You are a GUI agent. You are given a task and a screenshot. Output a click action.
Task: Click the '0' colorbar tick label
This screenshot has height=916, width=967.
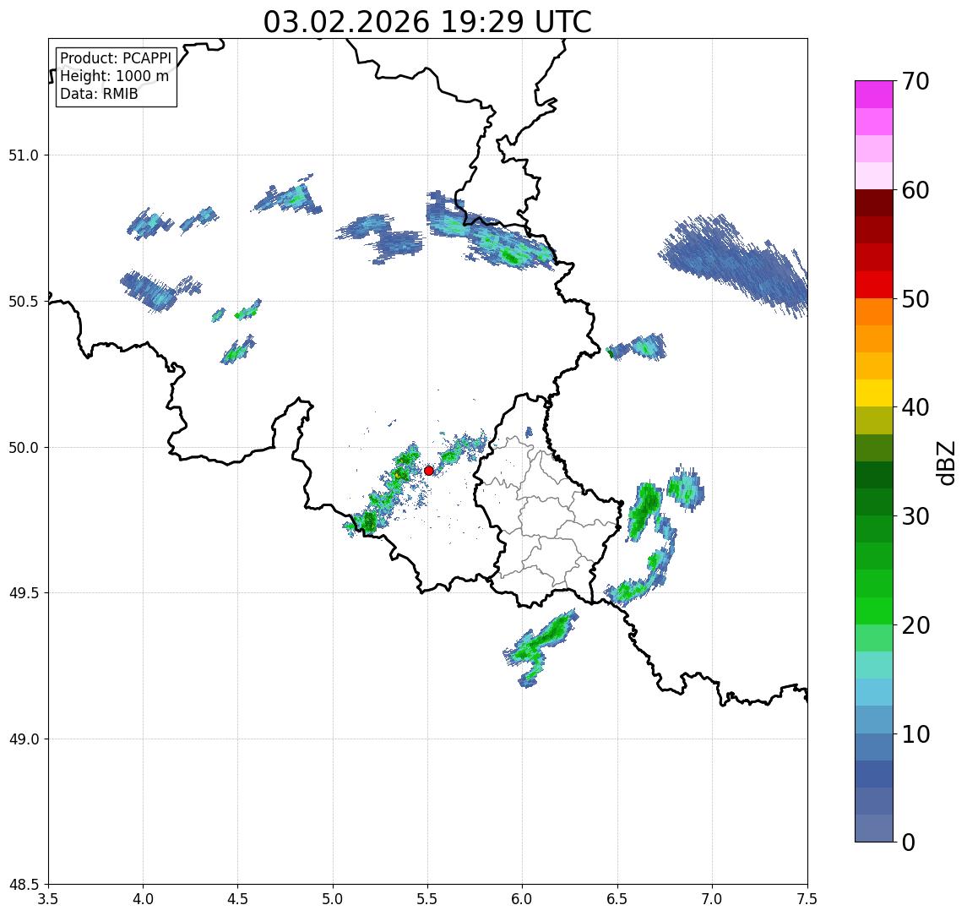(x=909, y=842)
